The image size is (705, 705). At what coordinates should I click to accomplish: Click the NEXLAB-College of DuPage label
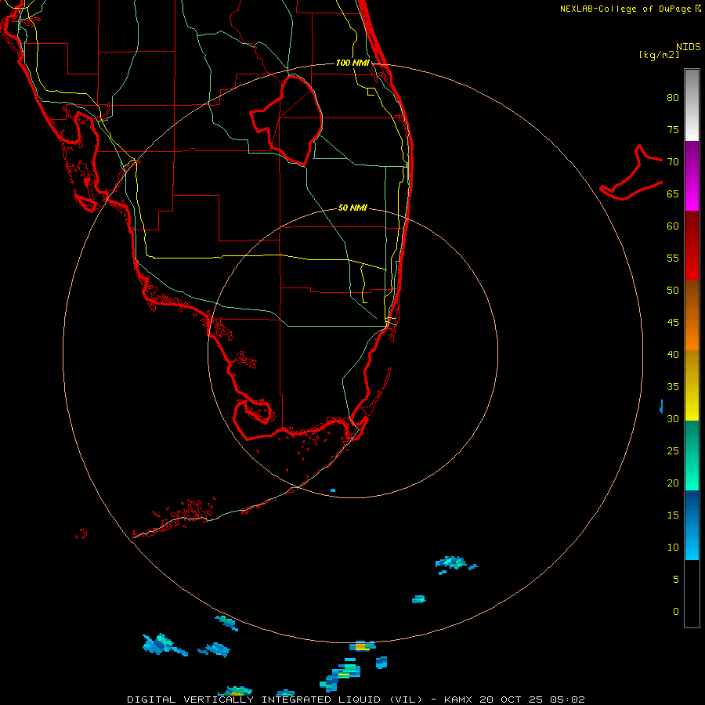(631, 9)
